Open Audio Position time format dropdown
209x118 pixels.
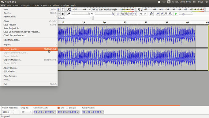[103, 112]
